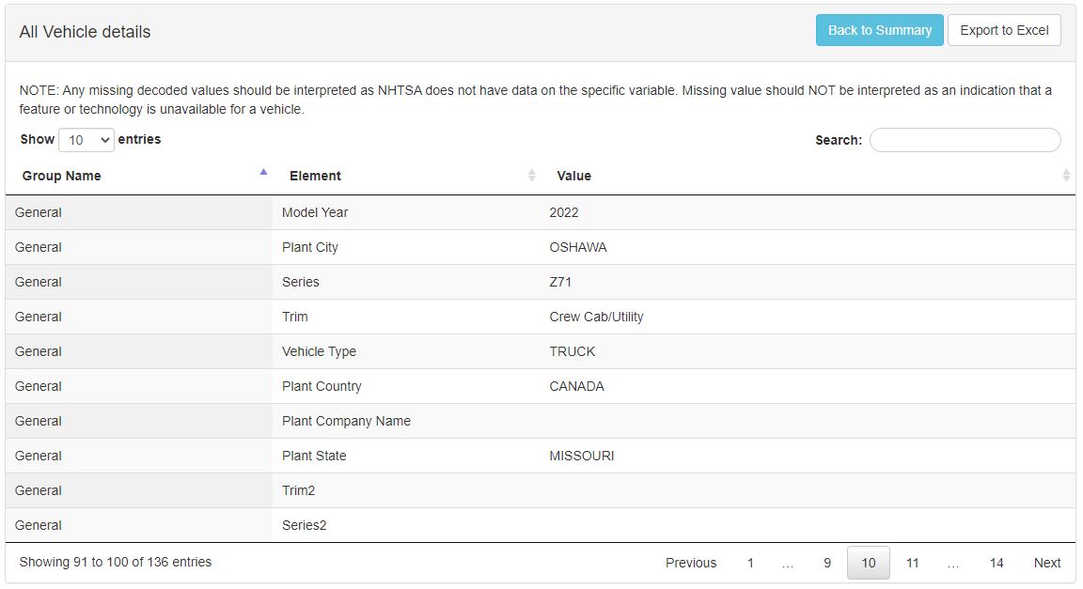Click the Element column sort icon
This screenshot has width=1083, height=589.
[x=531, y=176]
